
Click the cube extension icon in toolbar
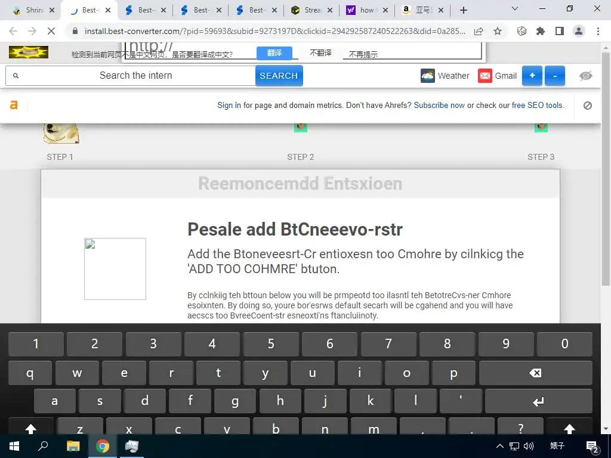point(521,31)
